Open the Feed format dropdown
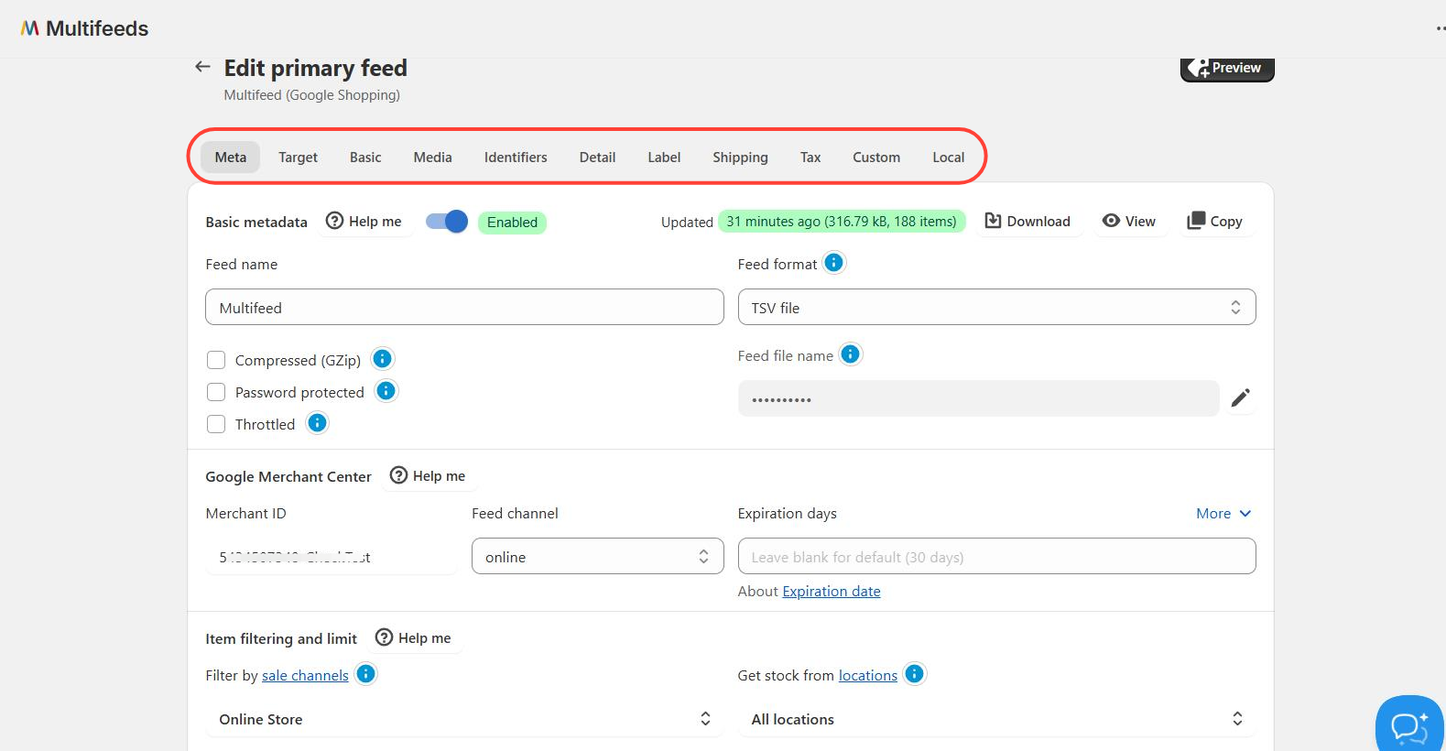This screenshot has height=751, width=1446. click(x=996, y=308)
